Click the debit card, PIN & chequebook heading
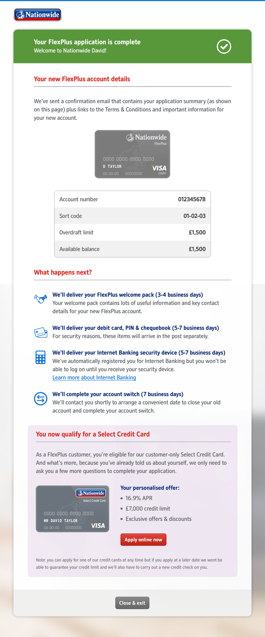The image size is (265, 637). point(136,328)
